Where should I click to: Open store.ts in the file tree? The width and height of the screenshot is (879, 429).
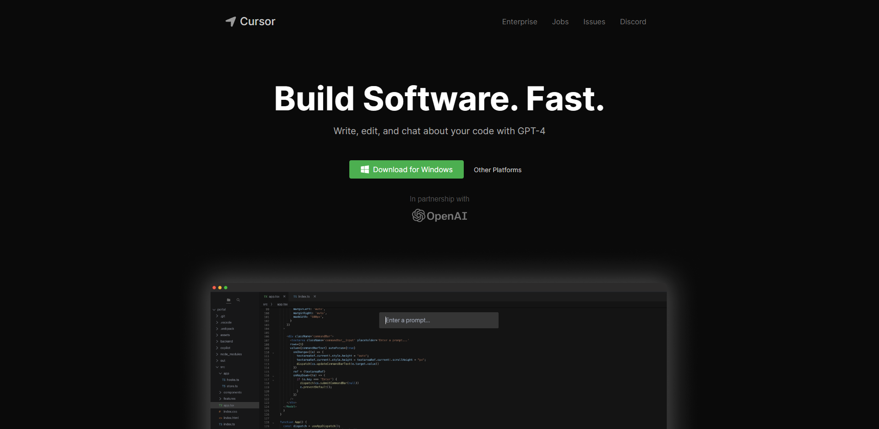coord(230,386)
